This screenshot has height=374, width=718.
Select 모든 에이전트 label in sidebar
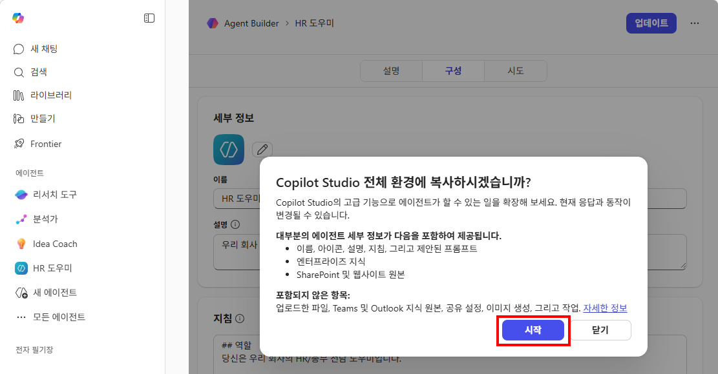click(59, 317)
